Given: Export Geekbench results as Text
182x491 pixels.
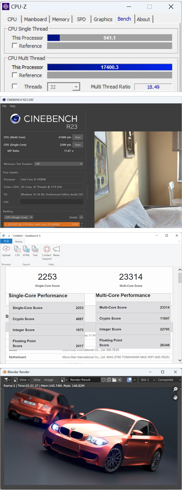Looking at the screenshot, I should tap(35, 251).
